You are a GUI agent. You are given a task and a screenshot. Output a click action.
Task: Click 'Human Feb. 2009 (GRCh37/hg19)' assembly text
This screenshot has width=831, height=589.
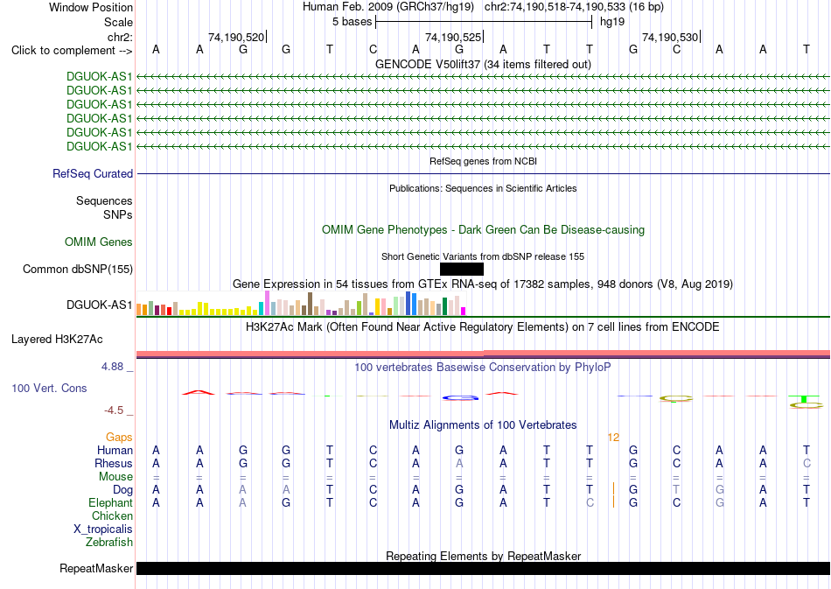388,7
